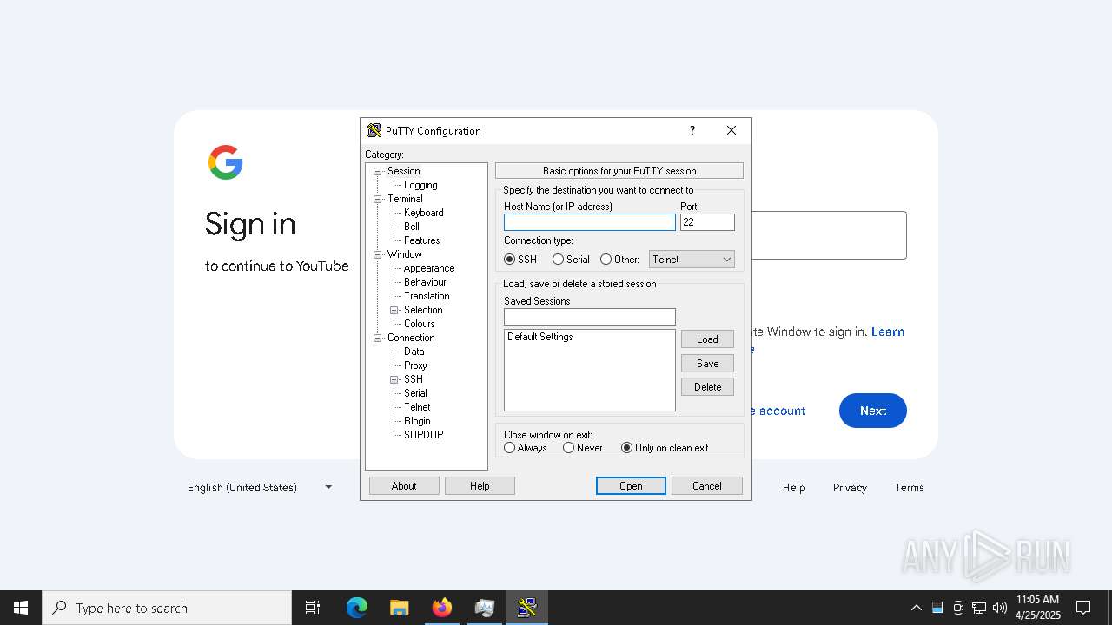Collapse the Session tree node
This screenshot has width=1112, height=625.
coord(378,171)
